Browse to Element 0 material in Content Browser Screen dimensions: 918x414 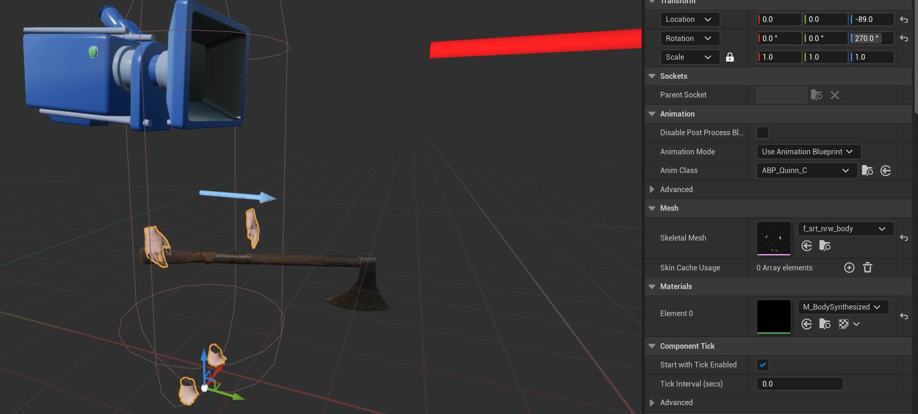point(825,324)
